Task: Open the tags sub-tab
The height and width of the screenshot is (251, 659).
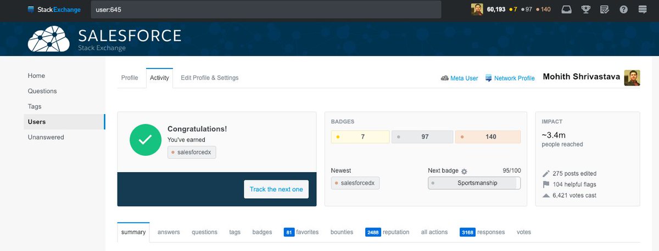Action: pyautogui.click(x=235, y=232)
